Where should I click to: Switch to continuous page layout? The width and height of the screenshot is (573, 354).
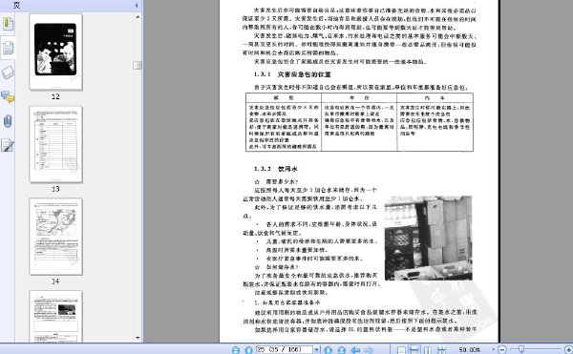coord(414,349)
